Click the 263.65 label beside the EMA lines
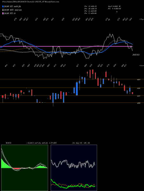 [136, 55]
